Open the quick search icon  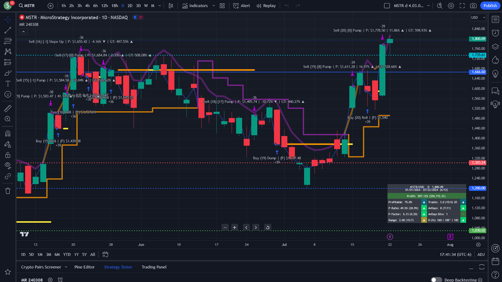tap(440, 6)
